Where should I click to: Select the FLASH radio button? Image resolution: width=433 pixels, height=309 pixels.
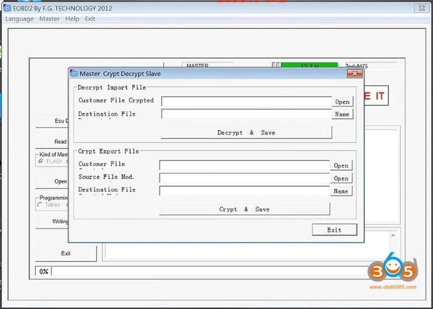41,162
